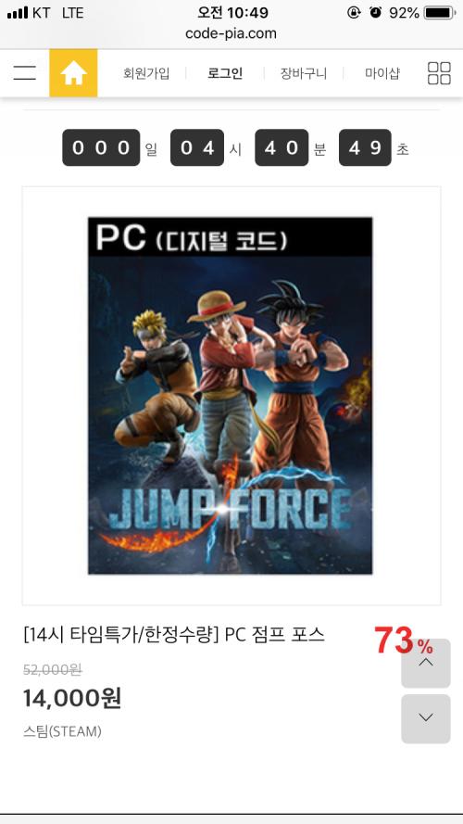
Task: Tap the scroll-down arrow button
Action: click(x=426, y=718)
